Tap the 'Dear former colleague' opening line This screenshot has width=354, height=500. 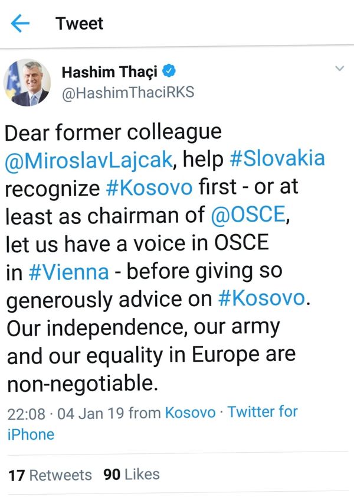113,132
